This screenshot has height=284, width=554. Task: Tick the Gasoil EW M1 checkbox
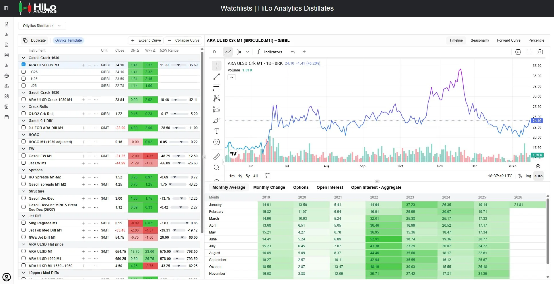pos(24,155)
